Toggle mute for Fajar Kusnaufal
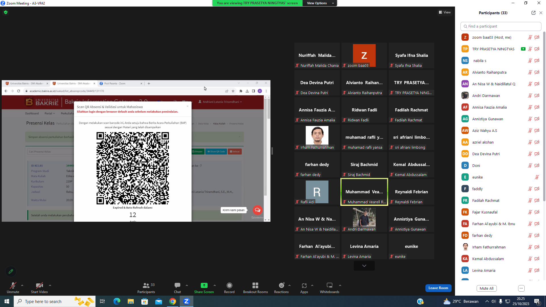The width and height of the screenshot is (546, 307). pos(530,212)
